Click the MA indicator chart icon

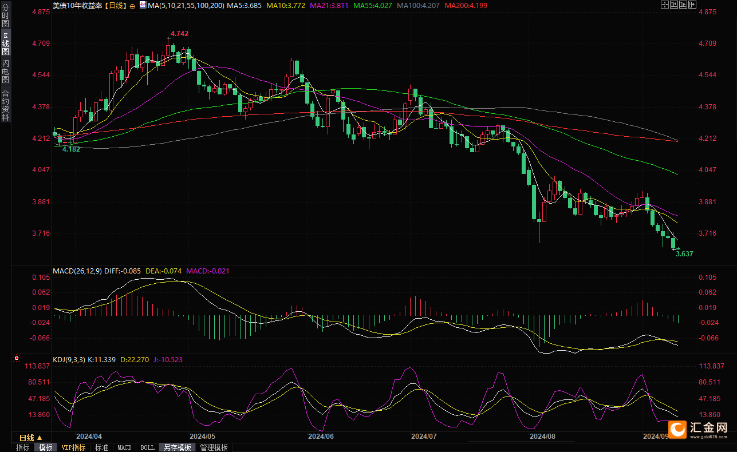pyautogui.click(x=143, y=6)
